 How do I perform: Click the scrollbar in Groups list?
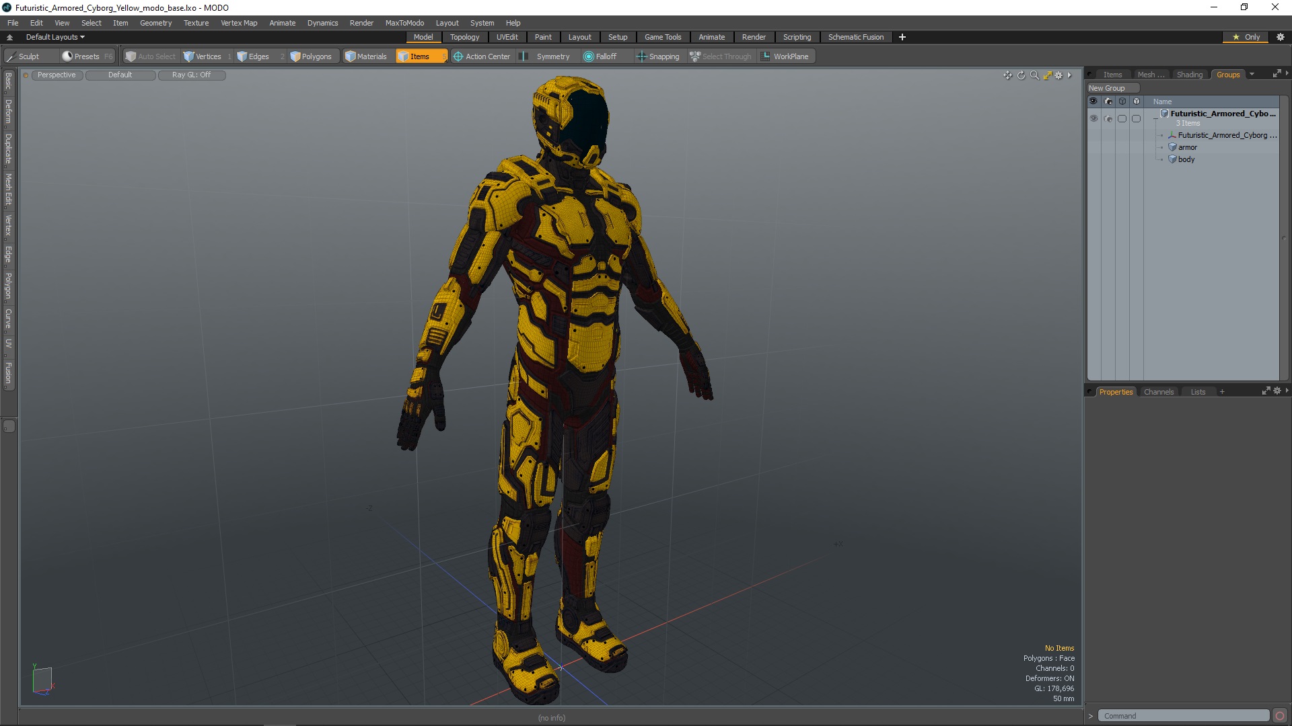click(1283, 239)
